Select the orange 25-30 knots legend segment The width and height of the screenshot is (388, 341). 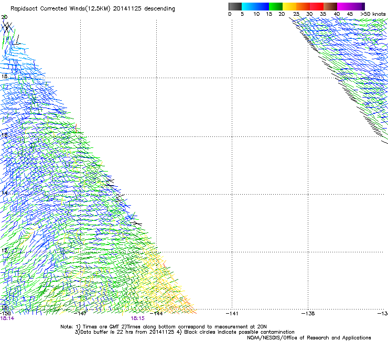coord(303,6)
